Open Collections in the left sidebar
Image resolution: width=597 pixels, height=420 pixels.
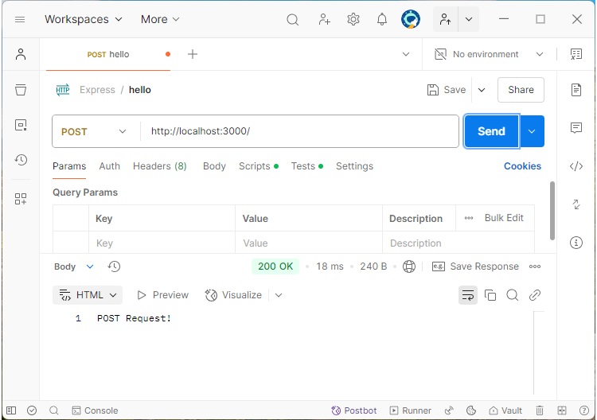pyautogui.click(x=21, y=90)
